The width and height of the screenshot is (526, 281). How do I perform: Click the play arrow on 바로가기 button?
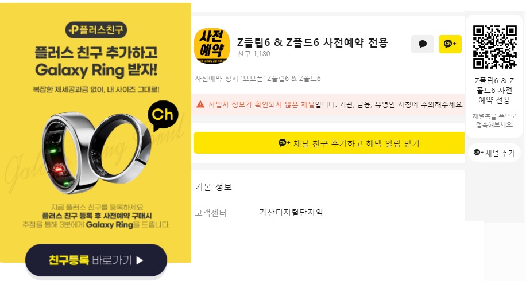[140, 260]
